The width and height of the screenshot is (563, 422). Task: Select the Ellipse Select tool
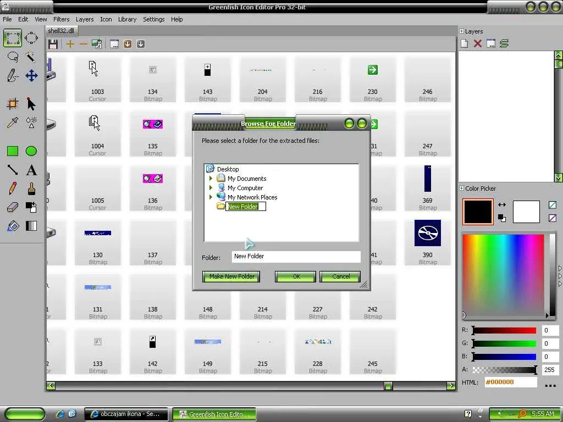31,38
